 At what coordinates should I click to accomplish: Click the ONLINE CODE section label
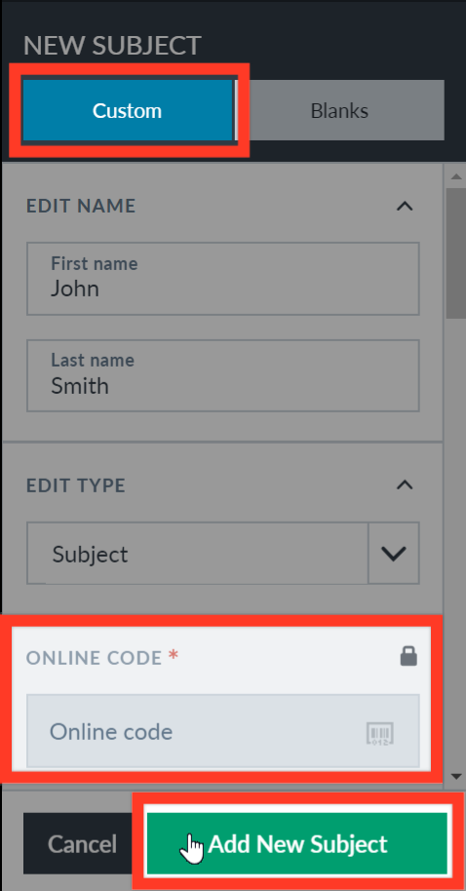click(x=95, y=657)
